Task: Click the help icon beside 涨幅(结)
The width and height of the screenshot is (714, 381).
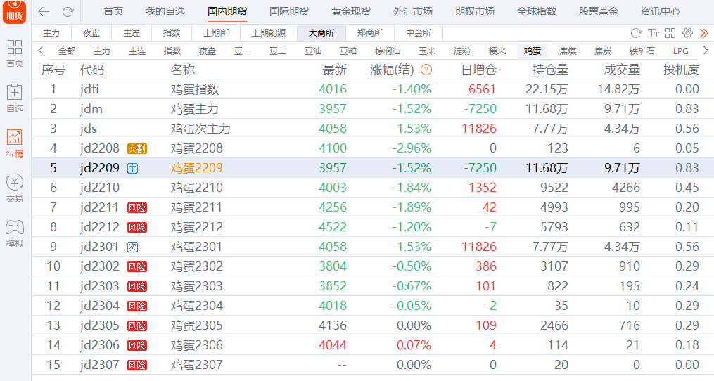Action: (426, 70)
